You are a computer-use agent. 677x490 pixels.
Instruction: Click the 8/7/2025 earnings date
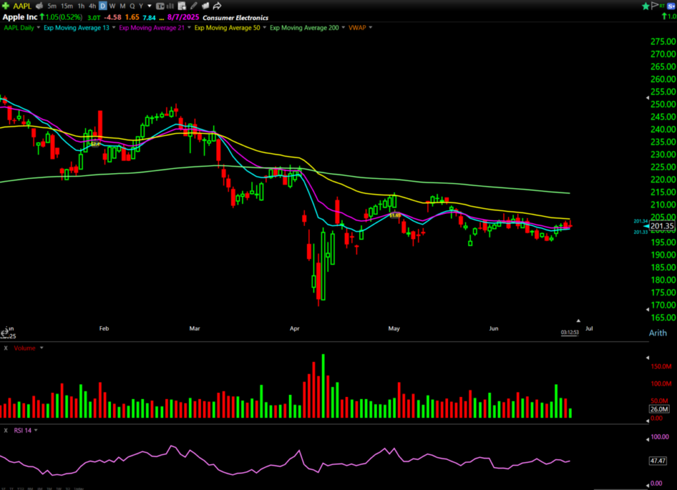[183, 17]
